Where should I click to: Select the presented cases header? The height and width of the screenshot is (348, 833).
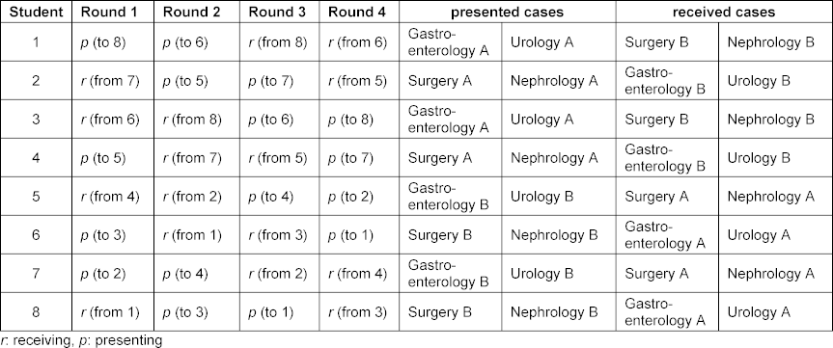coord(508,13)
